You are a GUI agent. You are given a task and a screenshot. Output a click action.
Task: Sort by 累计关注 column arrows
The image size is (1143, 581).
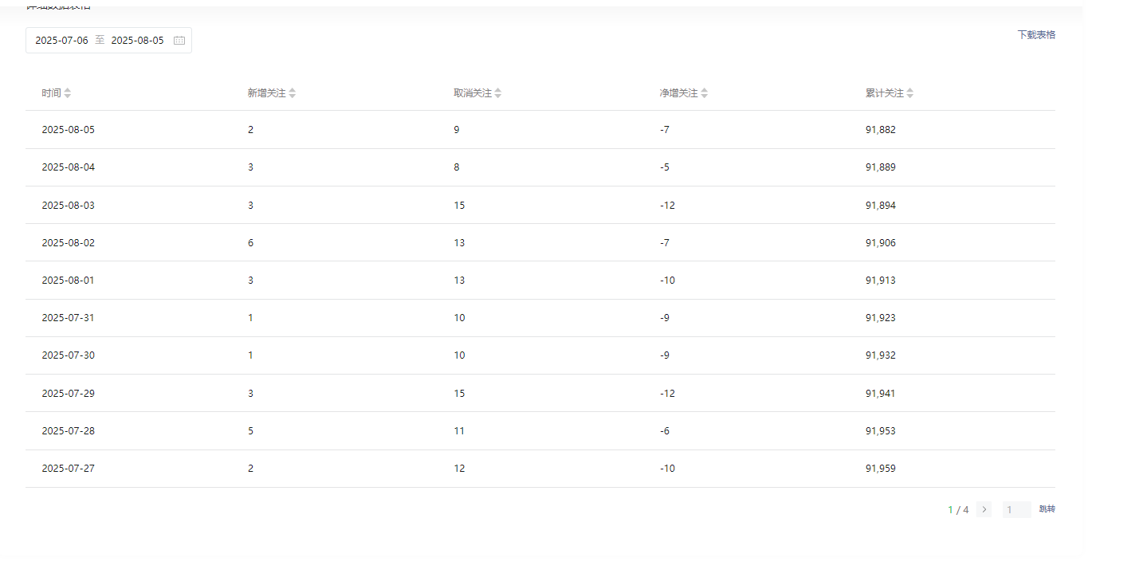click(x=910, y=93)
